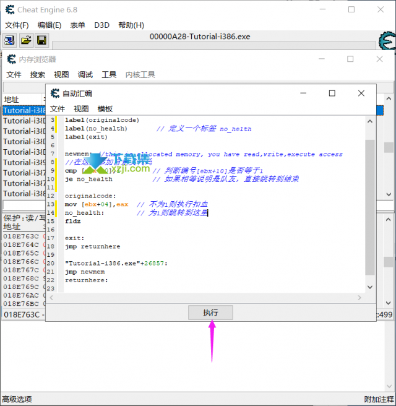This screenshot has width=396, height=406.
Task: Click the process title 00000A28-Tutorial-i386.exe
Action: pos(200,37)
